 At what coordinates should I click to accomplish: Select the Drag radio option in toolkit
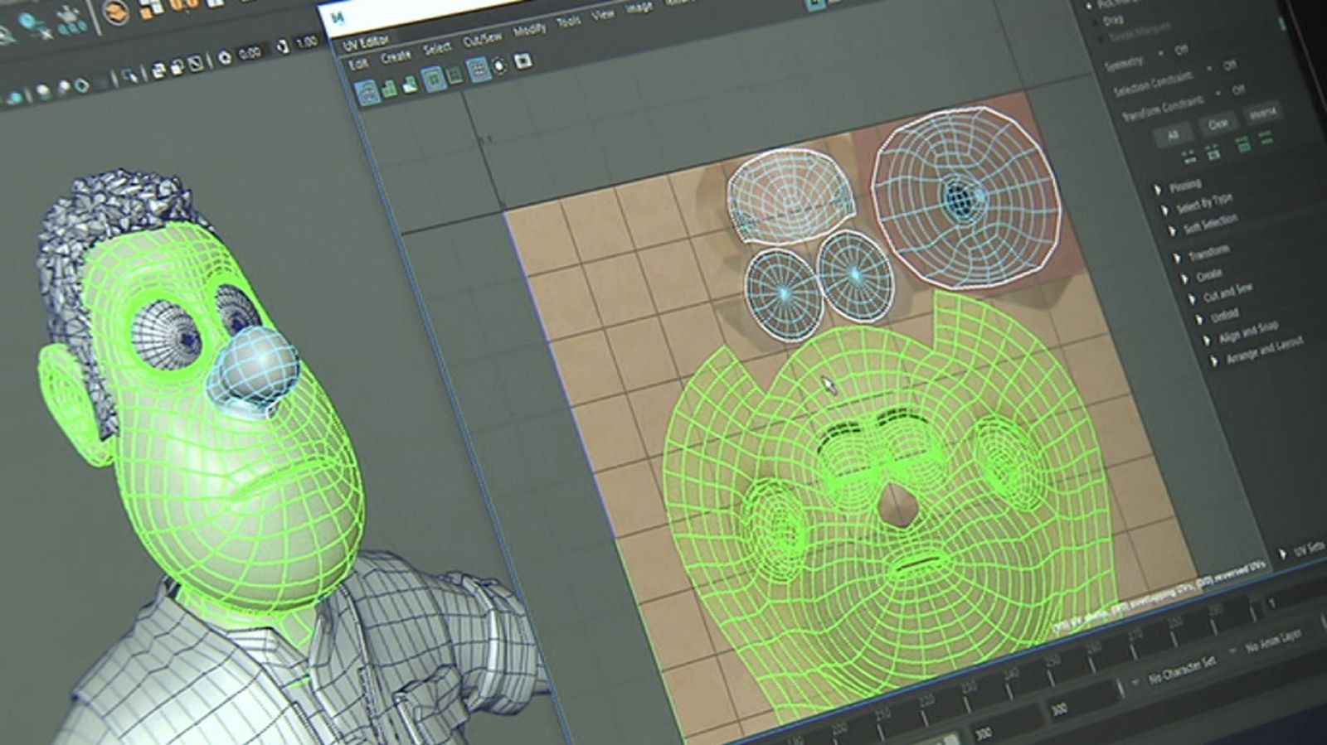point(1111,20)
